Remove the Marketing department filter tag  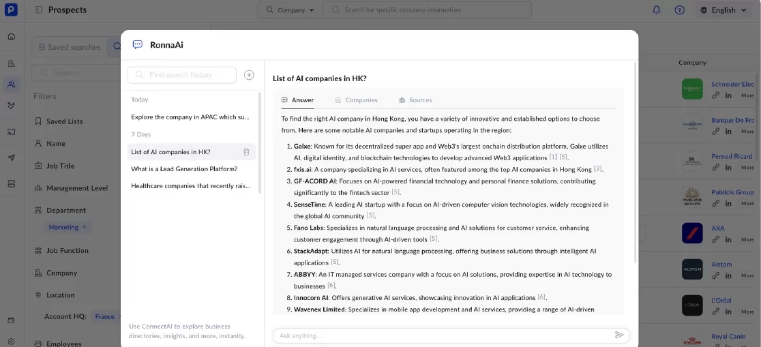pos(85,228)
